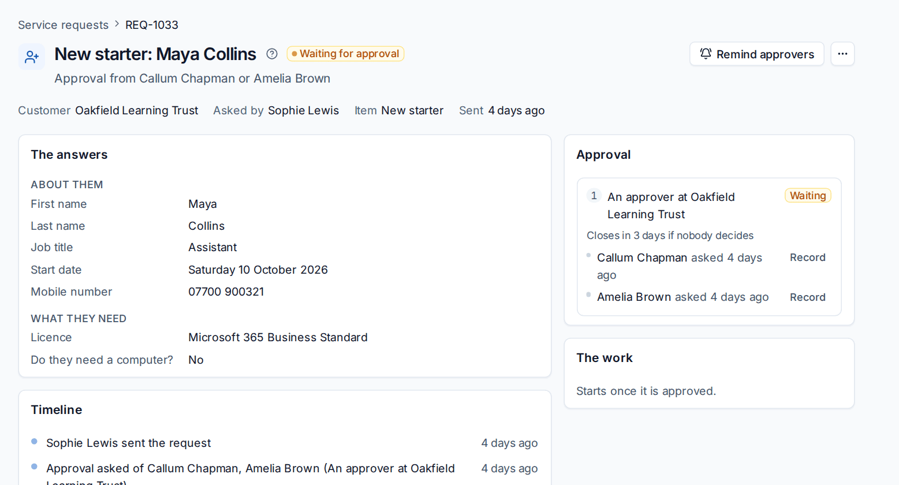The width and height of the screenshot is (899, 485).
Task: Click the 'No' answer for computer question
Action: pos(196,360)
